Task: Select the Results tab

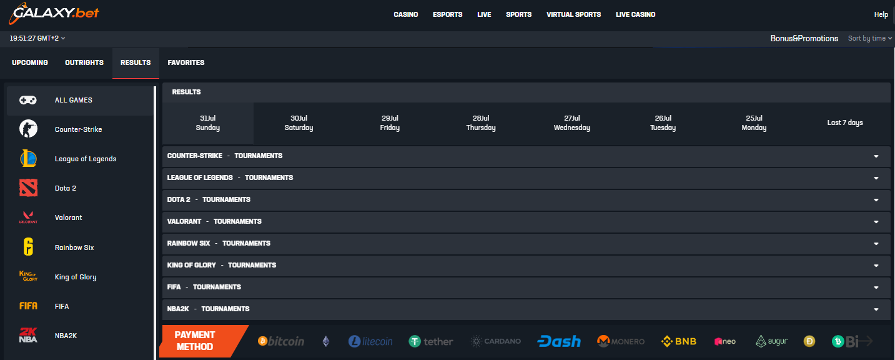Action: click(136, 62)
